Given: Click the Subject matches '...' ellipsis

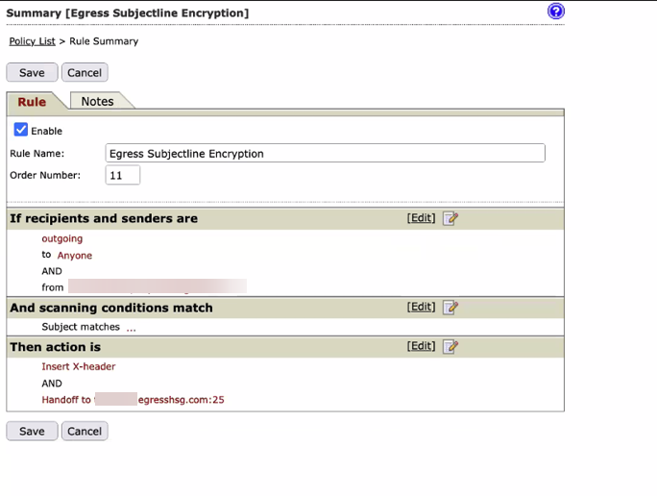Looking at the screenshot, I should 132,328.
